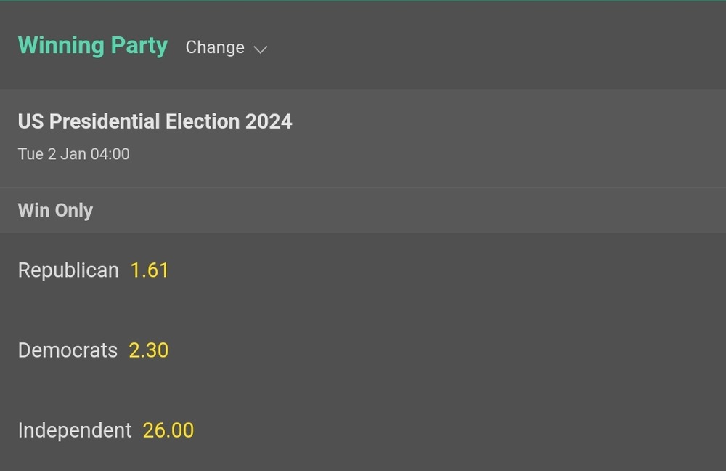The height and width of the screenshot is (471, 726).
Task: Add Republican odds 1.61 to betslip
Action: pyautogui.click(x=150, y=270)
